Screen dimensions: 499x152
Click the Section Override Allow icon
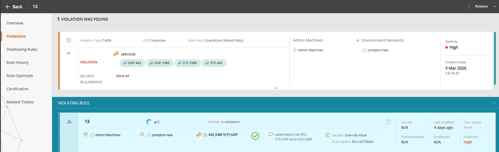(328, 135)
